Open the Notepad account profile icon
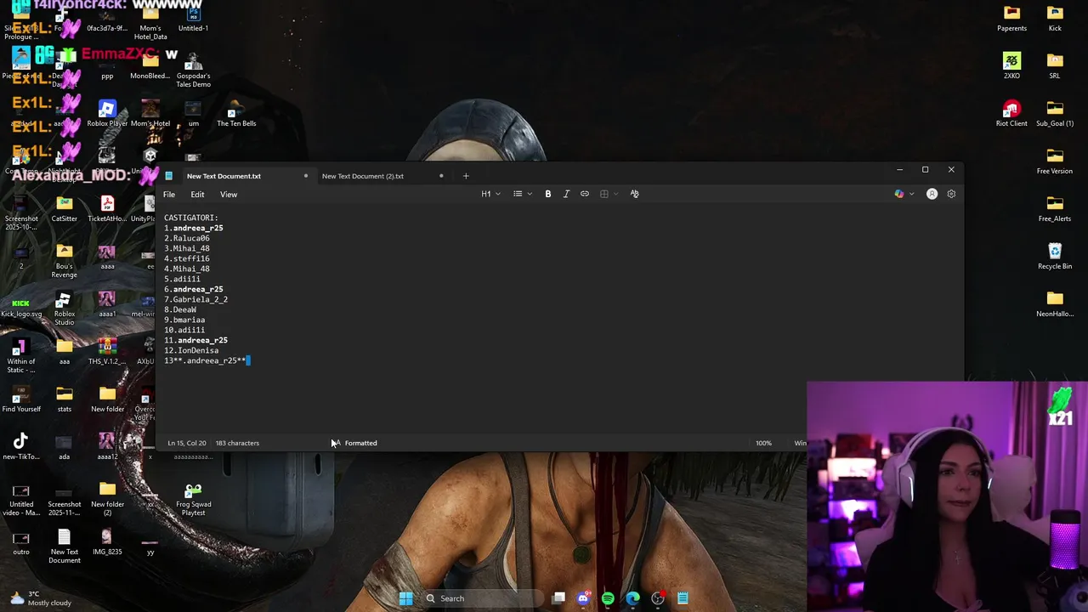The width and height of the screenshot is (1088, 612). [x=932, y=194]
